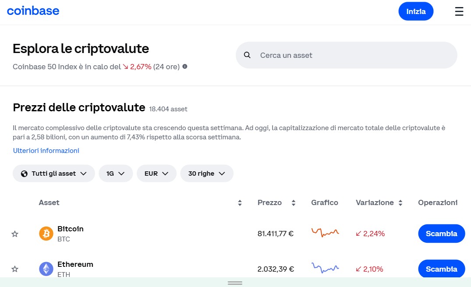Click the Prezzi delle criptovalute heading
471x287 pixels.
pos(79,108)
